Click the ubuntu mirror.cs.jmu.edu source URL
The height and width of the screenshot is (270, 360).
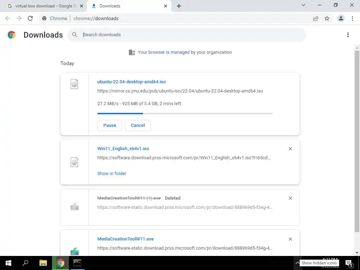(180, 91)
